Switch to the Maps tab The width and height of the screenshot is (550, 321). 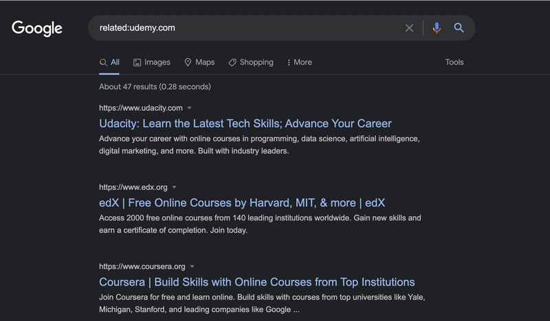199,62
